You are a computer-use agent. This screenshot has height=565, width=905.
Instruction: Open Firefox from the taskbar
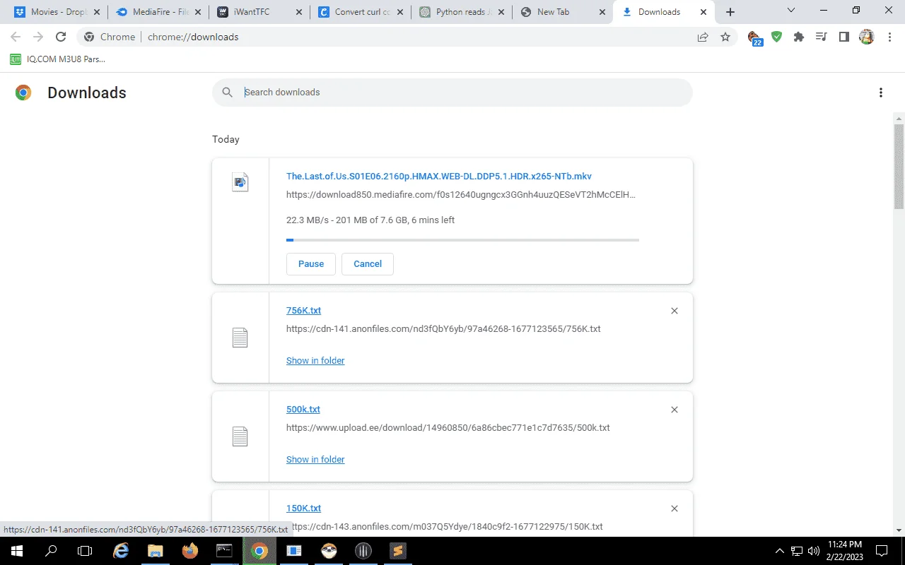[x=189, y=551]
